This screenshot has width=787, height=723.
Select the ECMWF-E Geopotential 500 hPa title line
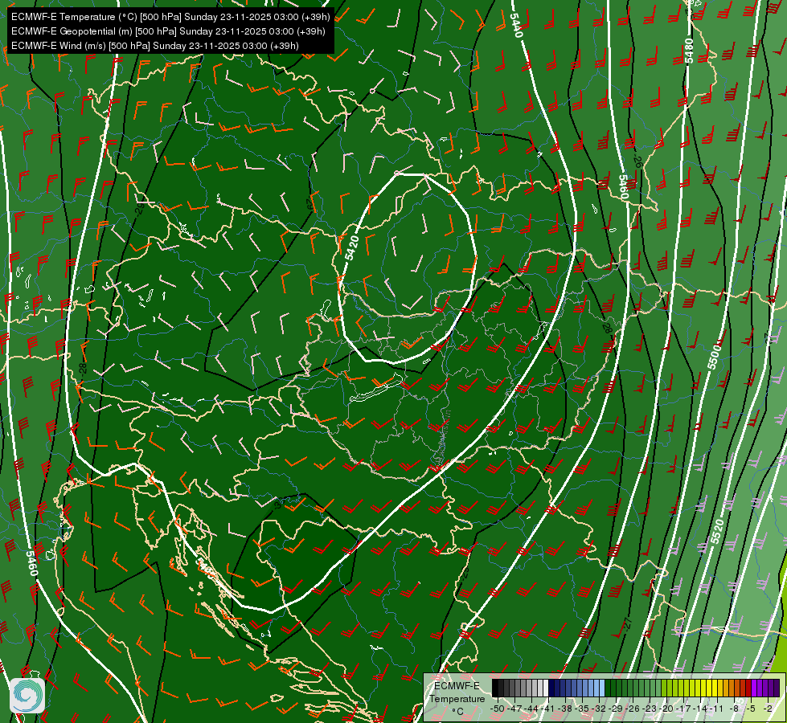[168, 31]
